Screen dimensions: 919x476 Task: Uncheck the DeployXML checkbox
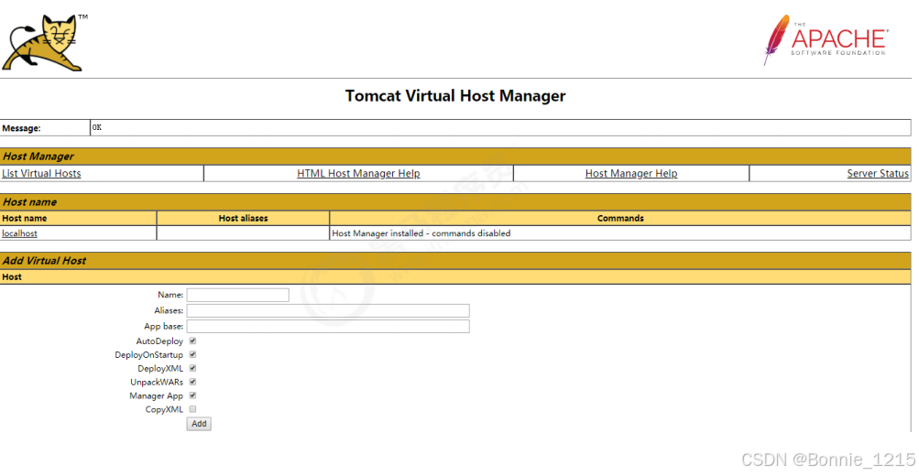point(192,368)
